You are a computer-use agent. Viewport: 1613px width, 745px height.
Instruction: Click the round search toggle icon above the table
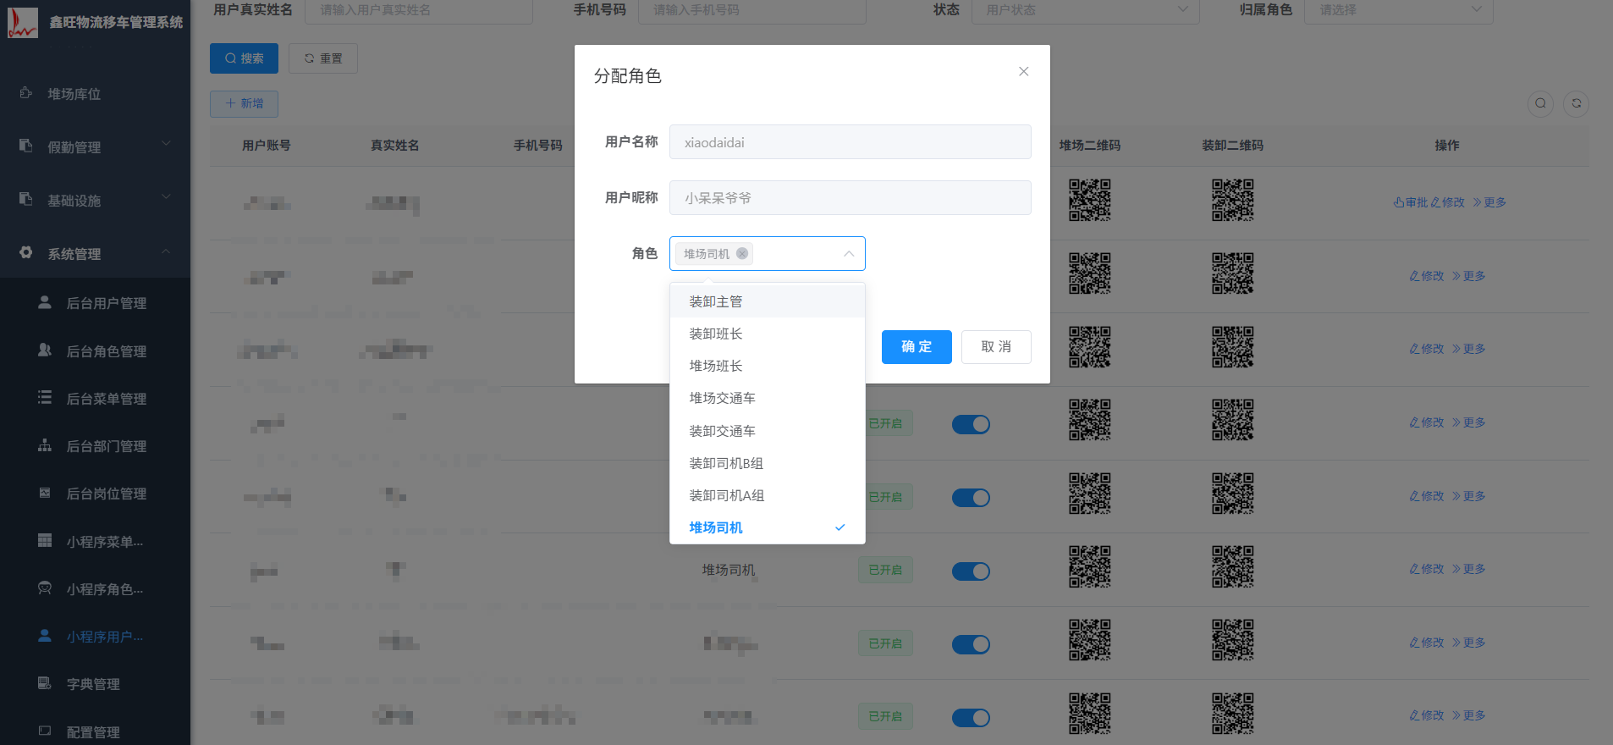click(1540, 103)
